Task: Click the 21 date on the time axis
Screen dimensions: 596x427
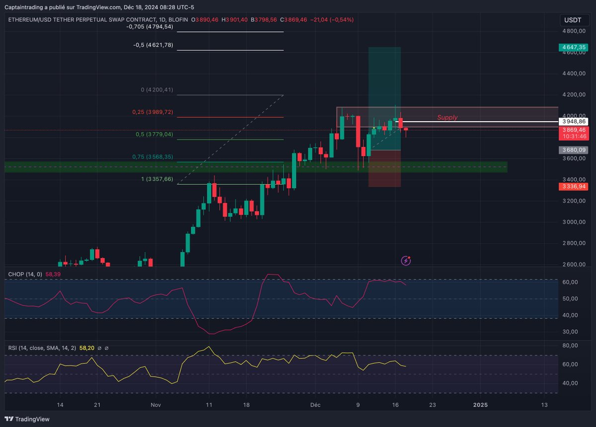Action: 97,405
